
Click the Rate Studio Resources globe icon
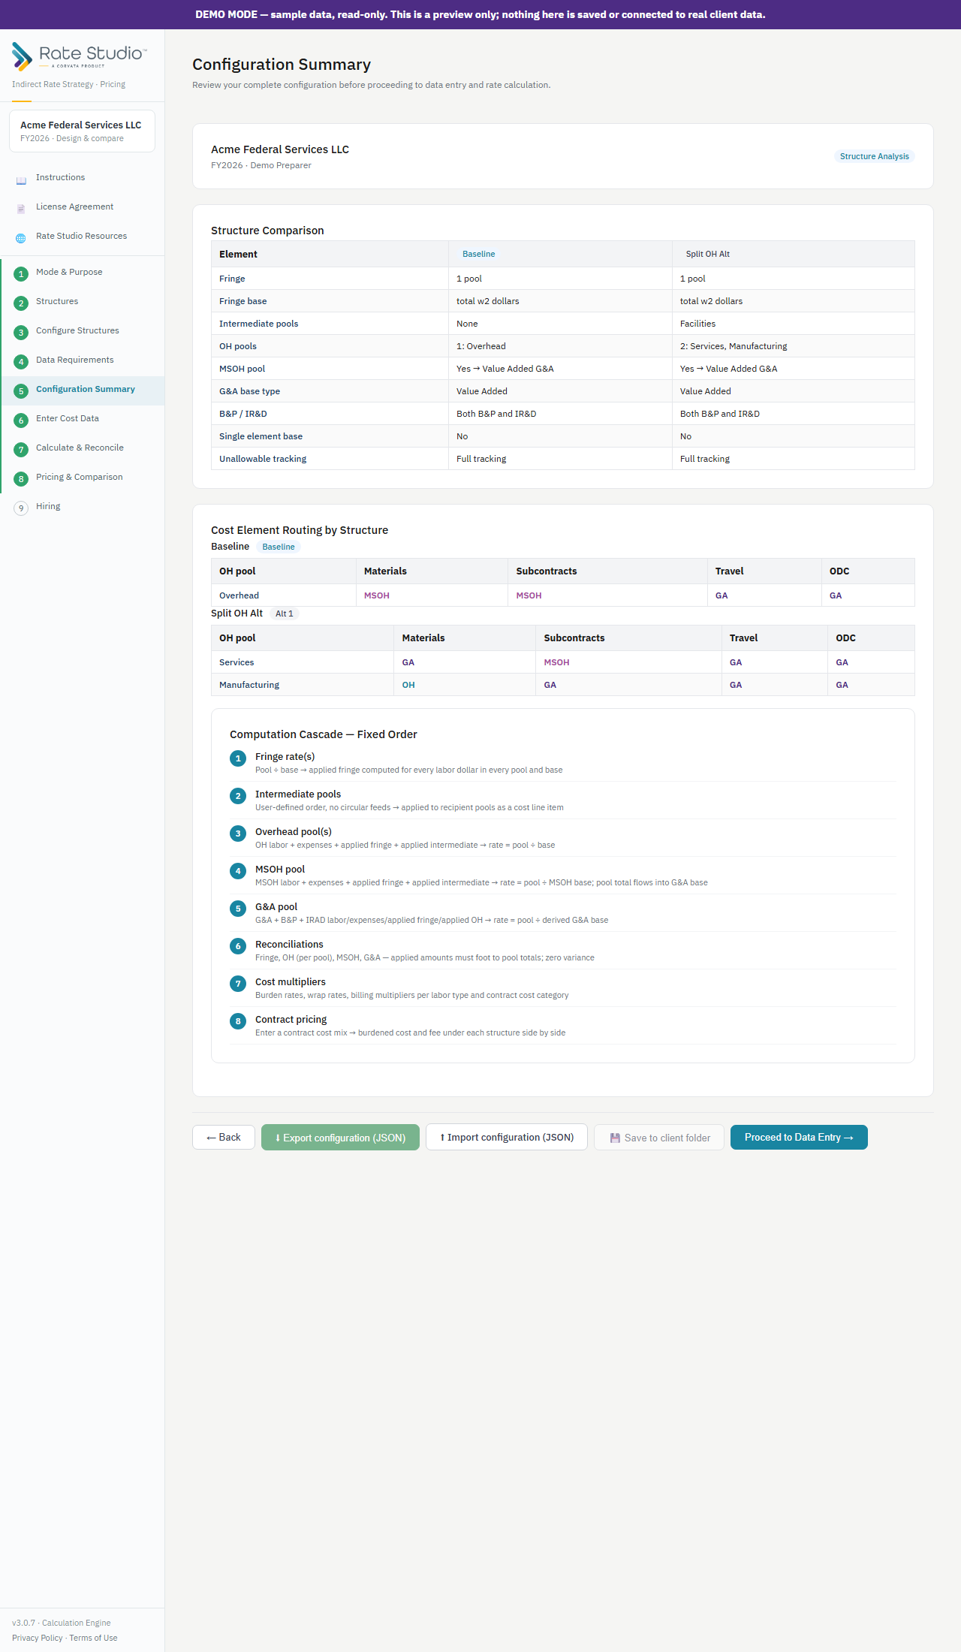tap(21, 237)
